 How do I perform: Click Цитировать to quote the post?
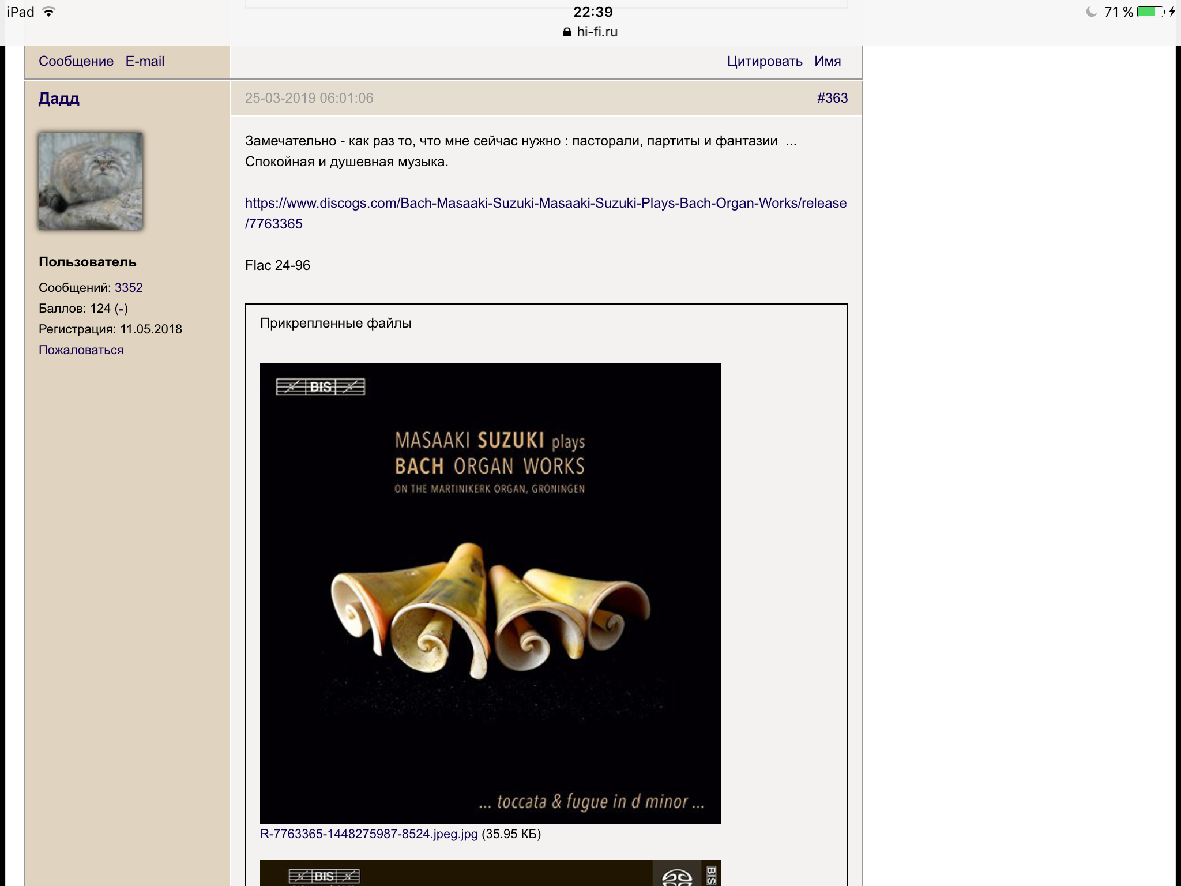point(765,61)
